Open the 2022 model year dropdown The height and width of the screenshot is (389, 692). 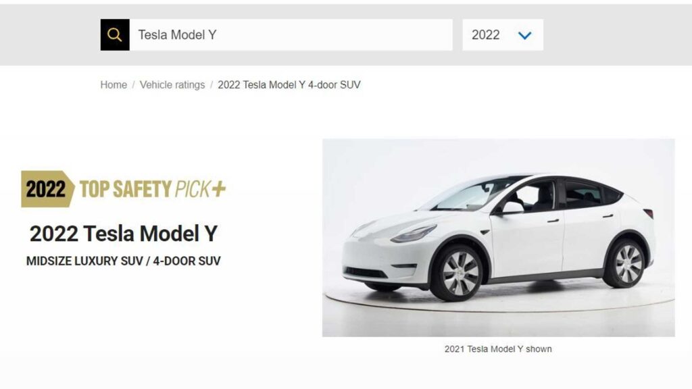point(503,35)
